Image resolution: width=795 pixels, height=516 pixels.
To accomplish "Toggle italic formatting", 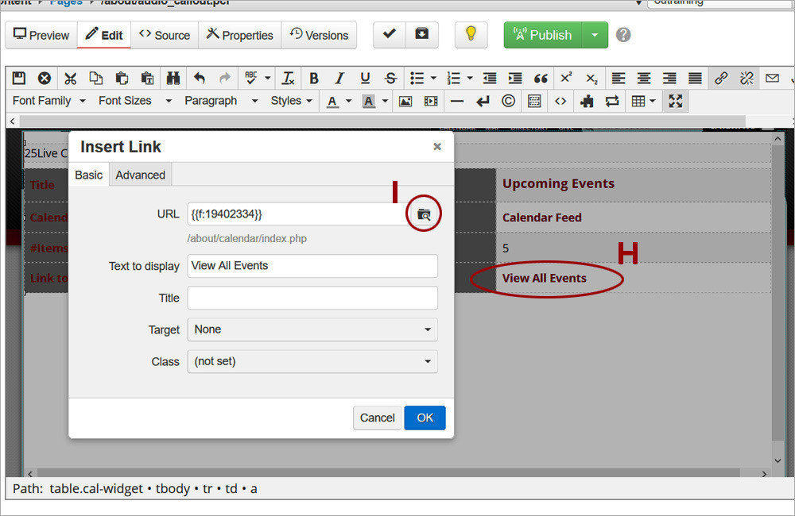I will 339,78.
